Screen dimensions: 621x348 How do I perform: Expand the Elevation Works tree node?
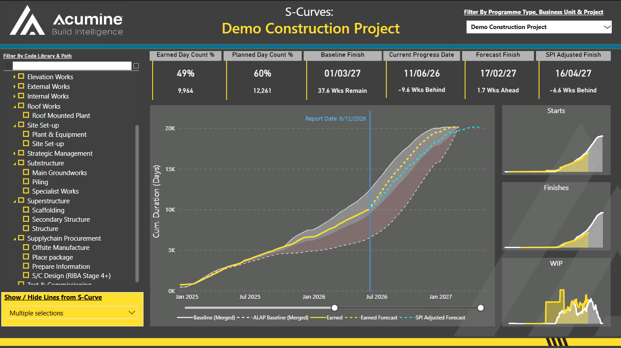(15, 77)
